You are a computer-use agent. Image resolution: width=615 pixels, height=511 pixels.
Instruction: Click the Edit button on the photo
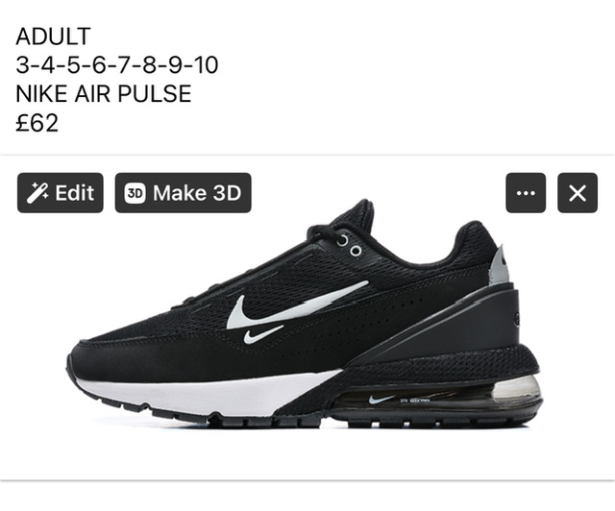coord(60,192)
